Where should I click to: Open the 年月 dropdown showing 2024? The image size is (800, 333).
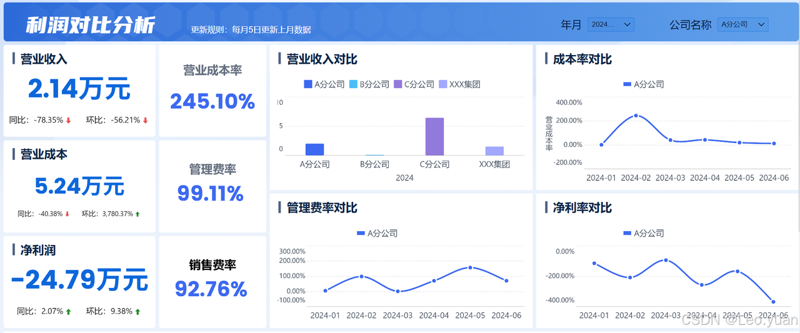(611, 24)
